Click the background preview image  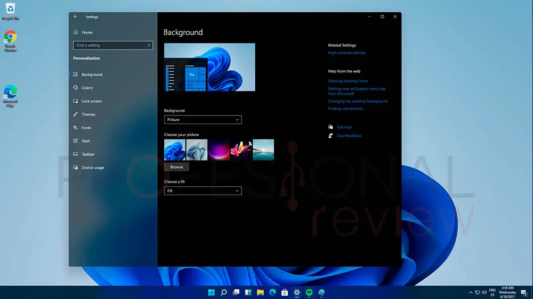click(209, 67)
